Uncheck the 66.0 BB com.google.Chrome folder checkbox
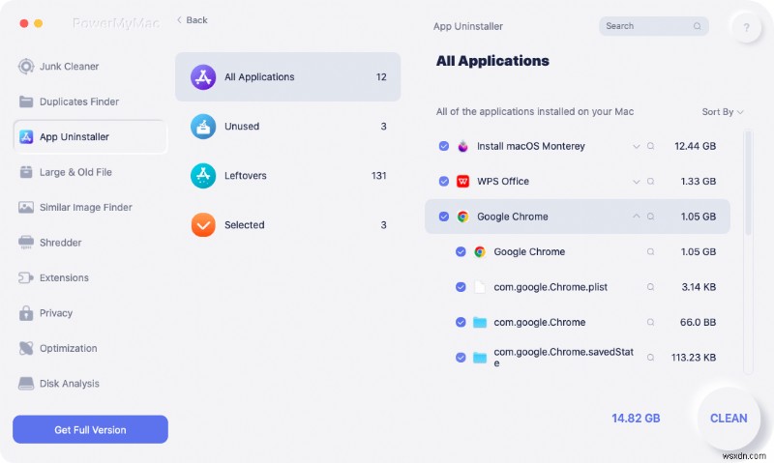Screen dimensions: 774x463 pos(461,322)
